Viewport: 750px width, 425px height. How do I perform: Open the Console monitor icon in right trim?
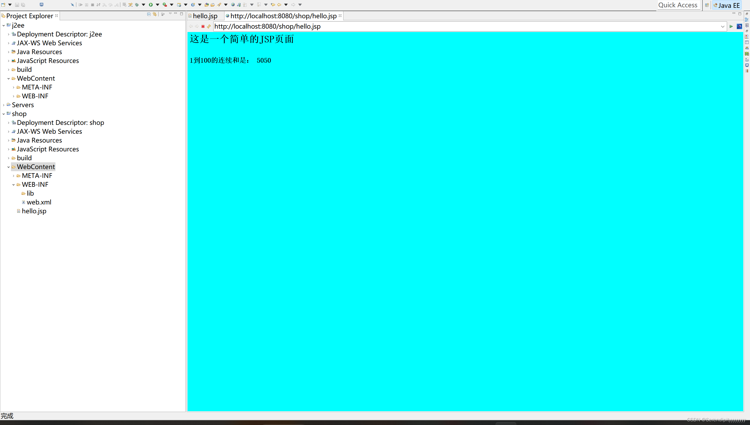(747, 65)
